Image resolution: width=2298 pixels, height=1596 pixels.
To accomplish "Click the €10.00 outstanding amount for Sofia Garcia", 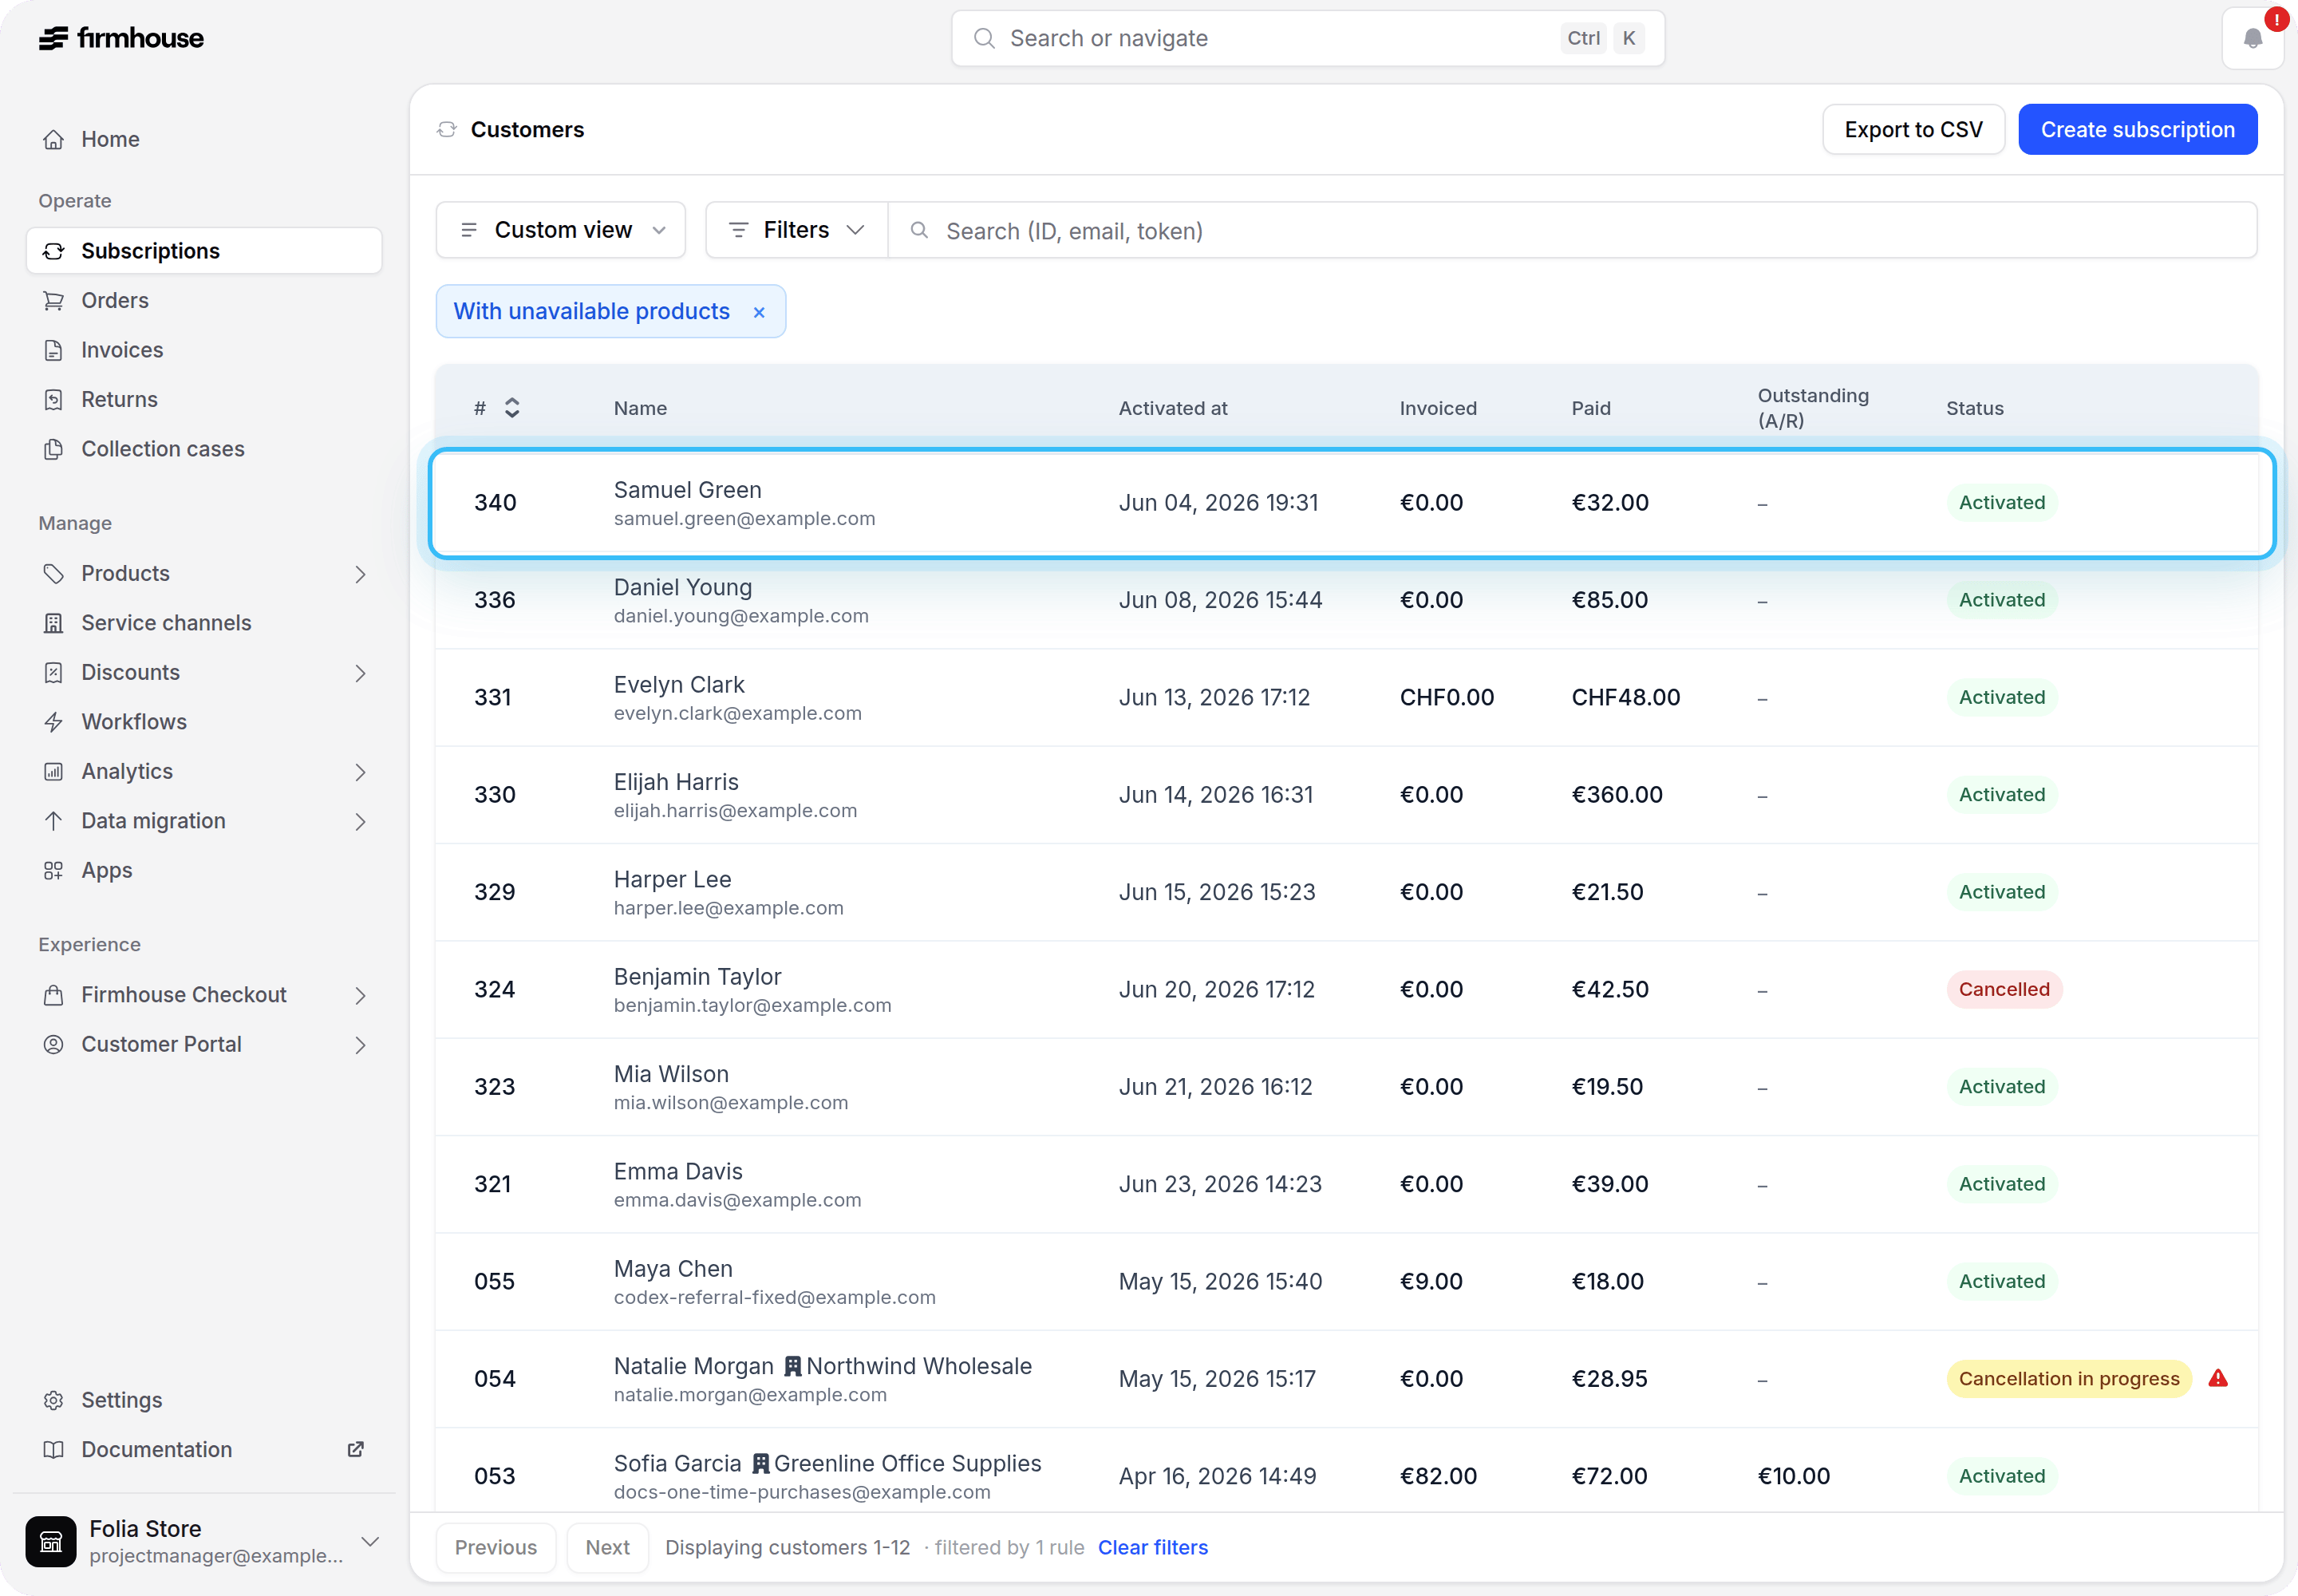I will coord(1794,1476).
